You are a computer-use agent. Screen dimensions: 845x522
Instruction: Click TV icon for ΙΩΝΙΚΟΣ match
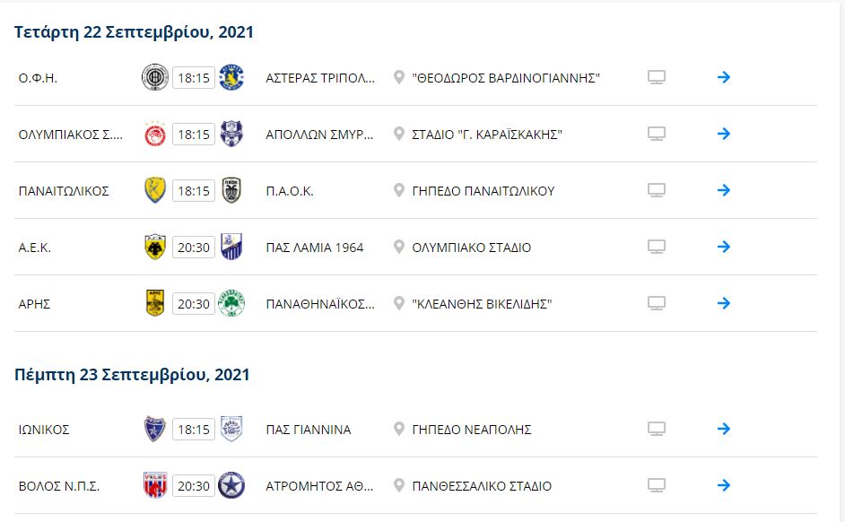click(657, 429)
